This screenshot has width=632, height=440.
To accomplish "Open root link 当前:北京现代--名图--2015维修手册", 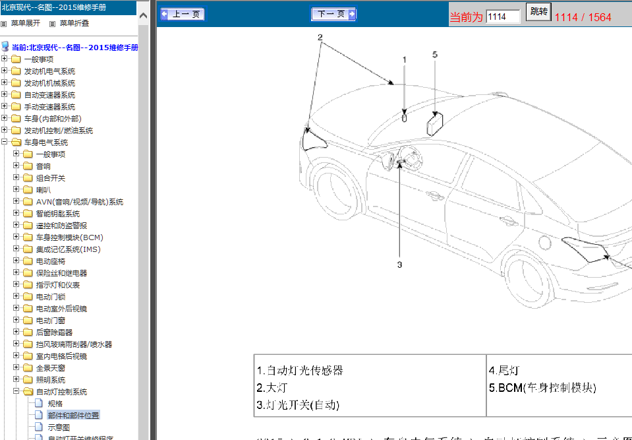I will click(75, 47).
